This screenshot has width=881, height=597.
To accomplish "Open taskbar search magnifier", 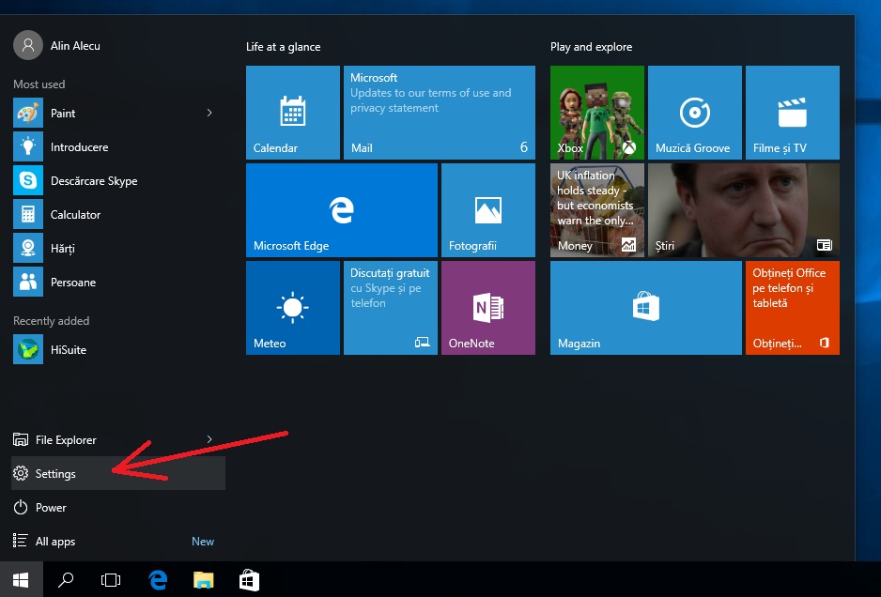I will [66, 579].
